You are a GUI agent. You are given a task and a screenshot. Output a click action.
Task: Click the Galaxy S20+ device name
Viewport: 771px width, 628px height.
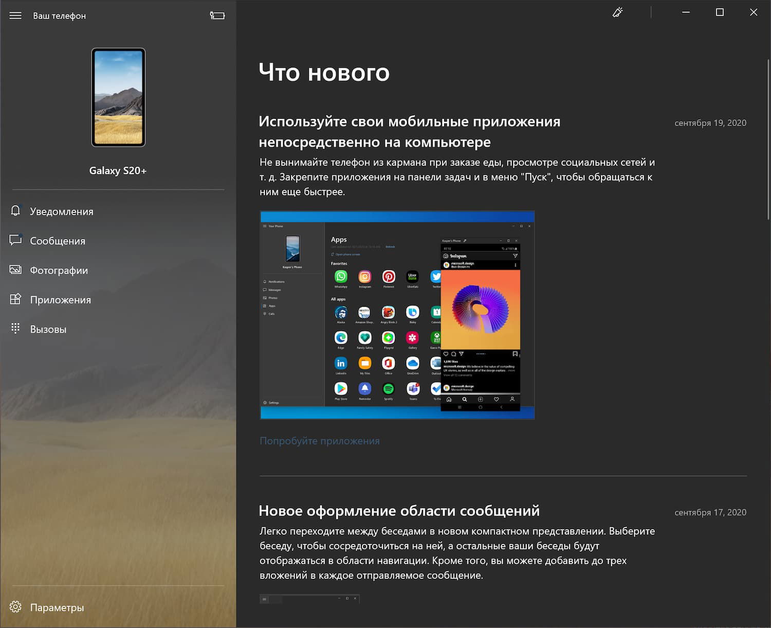[x=117, y=170]
